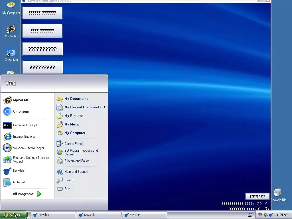The width and height of the screenshot is (292, 219).
Task: Click Kovshik ladle tray icon
Action: pos(271,215)
